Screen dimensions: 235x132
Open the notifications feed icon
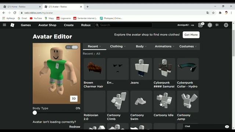[x=200, y=25]
